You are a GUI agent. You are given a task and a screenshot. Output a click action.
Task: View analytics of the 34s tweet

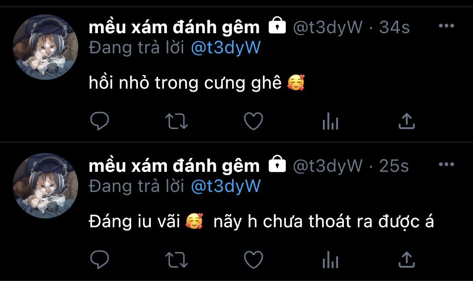pos(330,121)
